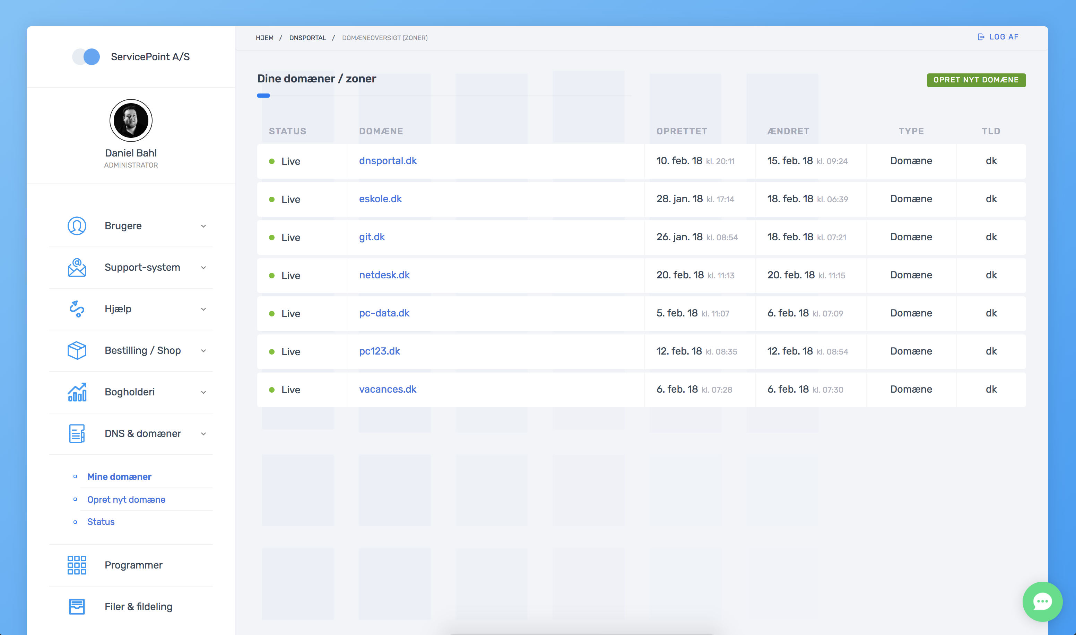Expand the Brugere menu chevron
This screenshot has width=1076, height=635.
point(203,226)
